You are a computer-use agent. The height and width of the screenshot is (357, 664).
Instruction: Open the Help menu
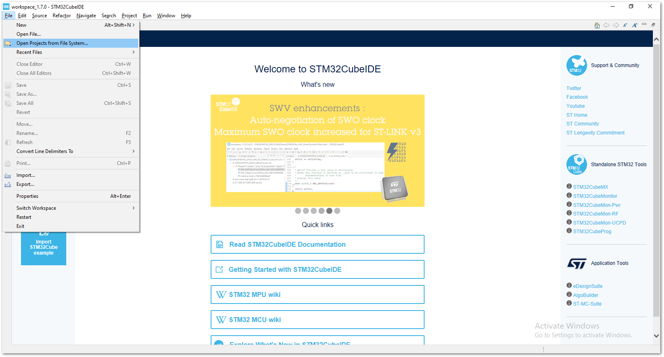pyautogui.click(x=186, y=16)
